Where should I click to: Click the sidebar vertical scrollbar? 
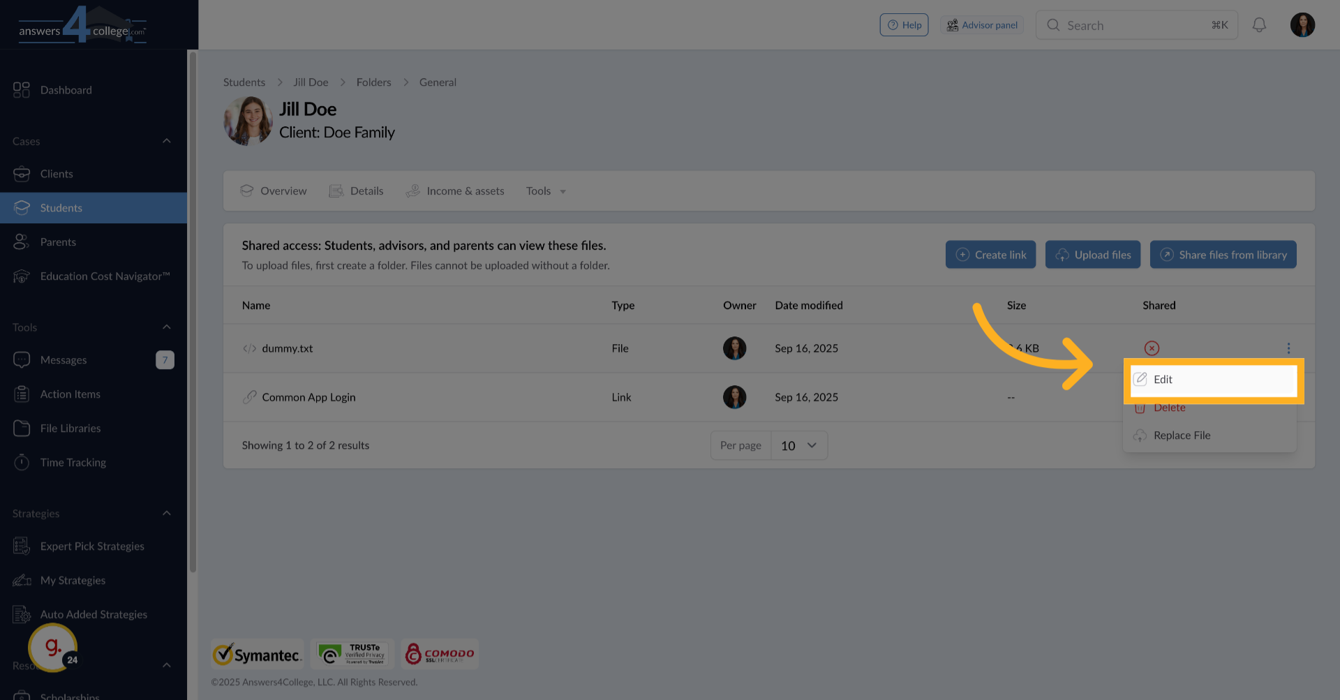click(193, 313)
